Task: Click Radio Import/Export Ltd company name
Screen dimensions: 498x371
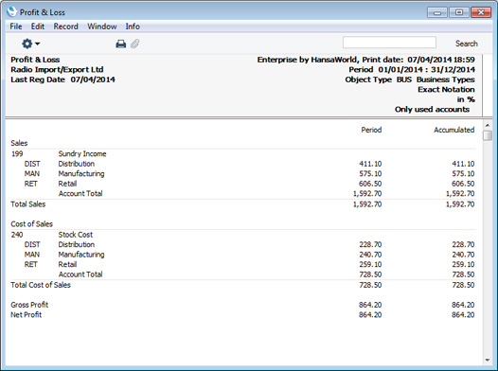Action: 57,70
